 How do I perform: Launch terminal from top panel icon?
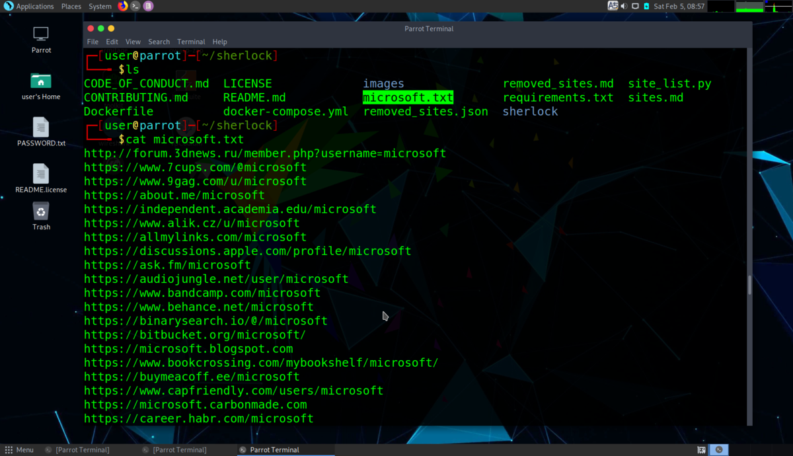135,6
